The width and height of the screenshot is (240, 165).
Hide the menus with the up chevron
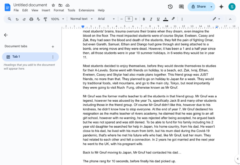point(230,19)
